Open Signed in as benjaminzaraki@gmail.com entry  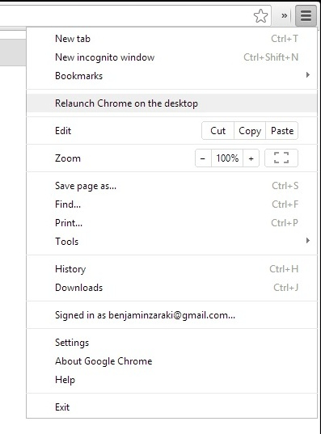pyautogui.click(x=171, y=315)
